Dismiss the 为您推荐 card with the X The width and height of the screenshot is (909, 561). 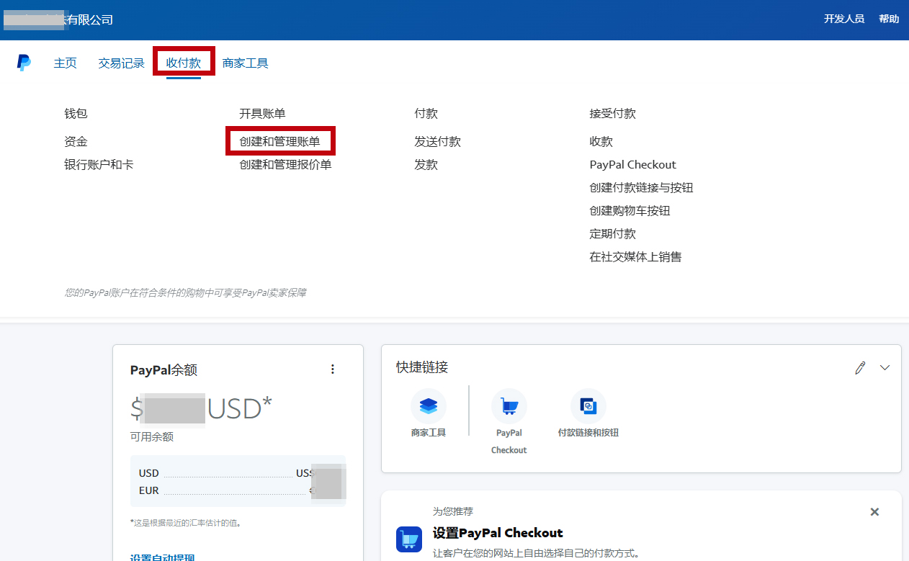pos(874,512)
